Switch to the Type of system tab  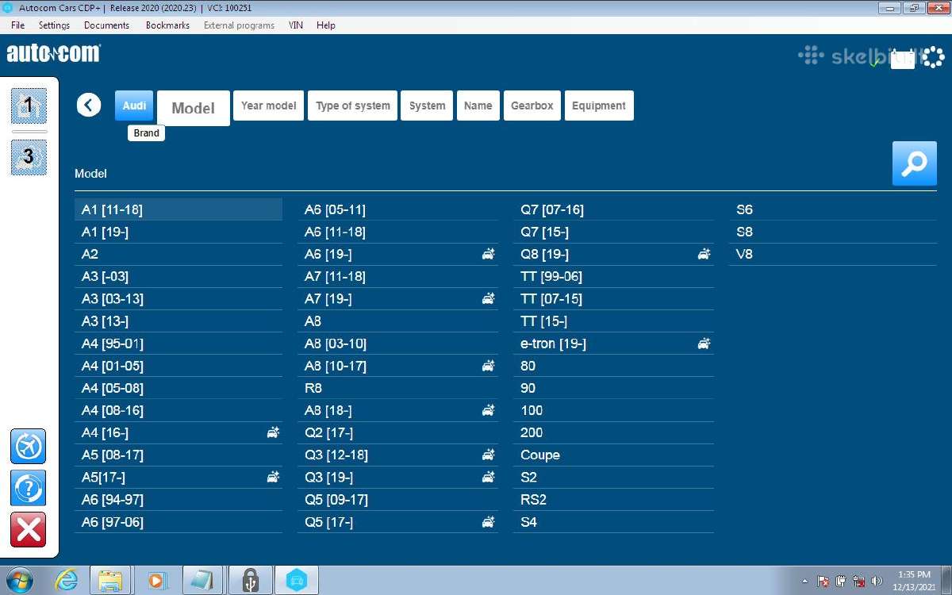click(352, 106)
